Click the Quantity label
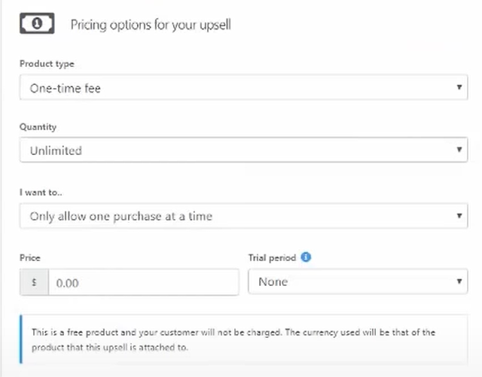Image resolution: width=482 pixels, height=377 pixels. [x=38, y=127]
